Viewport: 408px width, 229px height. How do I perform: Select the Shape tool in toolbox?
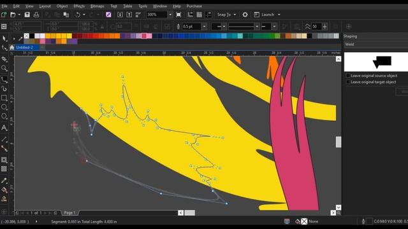(4, 48)
